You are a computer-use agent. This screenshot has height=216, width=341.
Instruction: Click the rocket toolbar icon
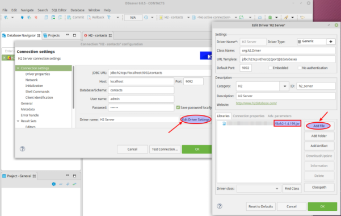[x=286, y=18]
